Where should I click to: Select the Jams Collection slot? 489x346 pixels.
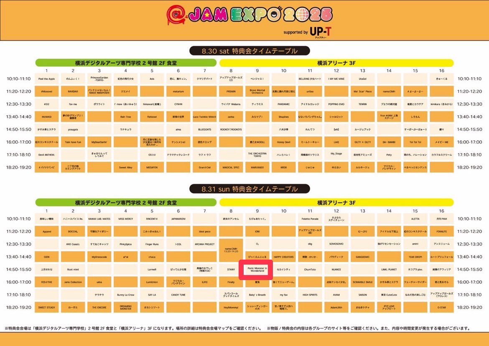[x=73, y=282]
